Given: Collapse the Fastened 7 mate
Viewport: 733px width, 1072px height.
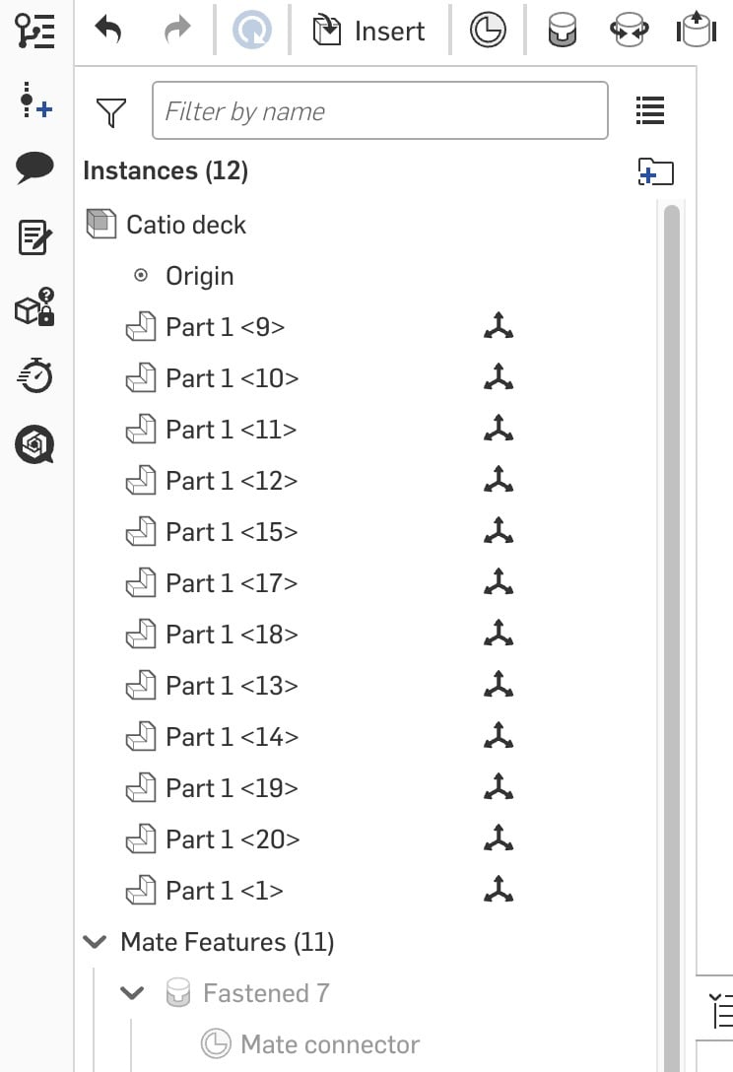Looking at the screenshot, I should point(132,993).
